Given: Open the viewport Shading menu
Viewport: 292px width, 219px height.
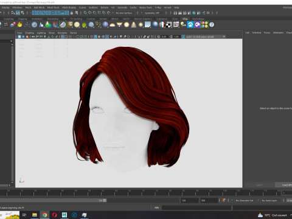Looking at the screenshot, I should point(29,33).
